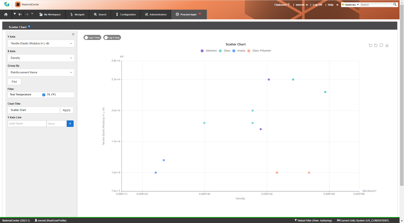Open the Materials search type dropdown
This screenshot has height=223, width=404.
coord(350,5)
